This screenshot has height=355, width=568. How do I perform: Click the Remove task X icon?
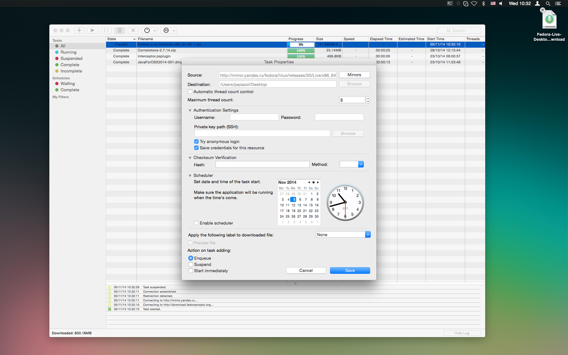pos(133,30)
